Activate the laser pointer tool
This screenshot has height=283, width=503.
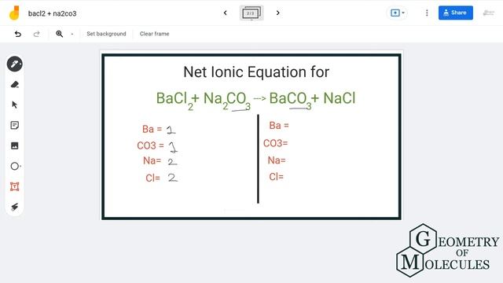click(15, 207)
